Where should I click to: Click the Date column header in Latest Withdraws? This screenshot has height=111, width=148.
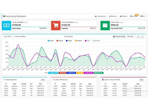pyautogui.click(x=90, y=84)
